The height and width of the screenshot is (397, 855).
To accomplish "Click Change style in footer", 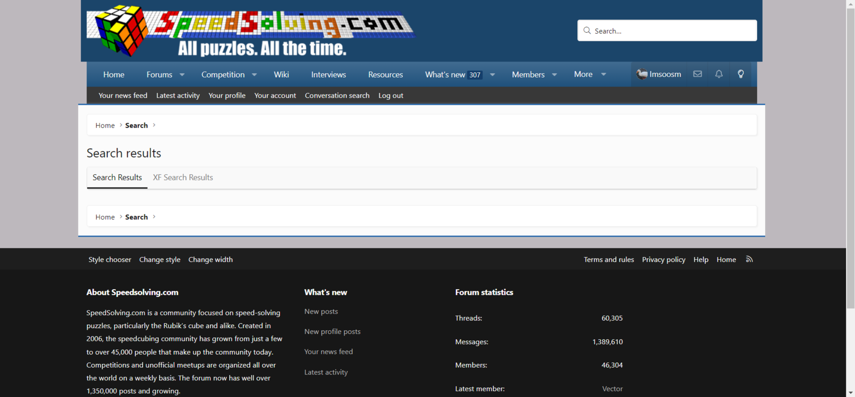I will point(160,260).
